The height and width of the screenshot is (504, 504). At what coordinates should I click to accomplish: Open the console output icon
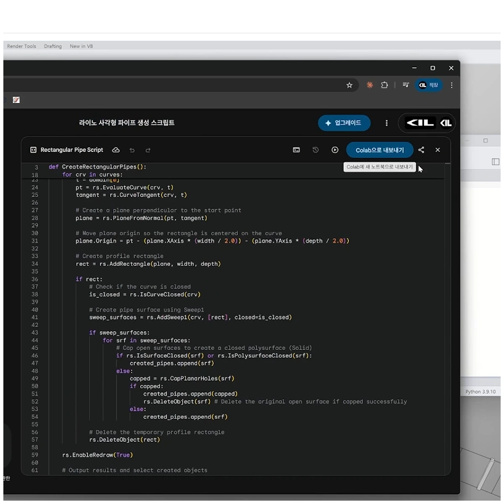[297, 150]
